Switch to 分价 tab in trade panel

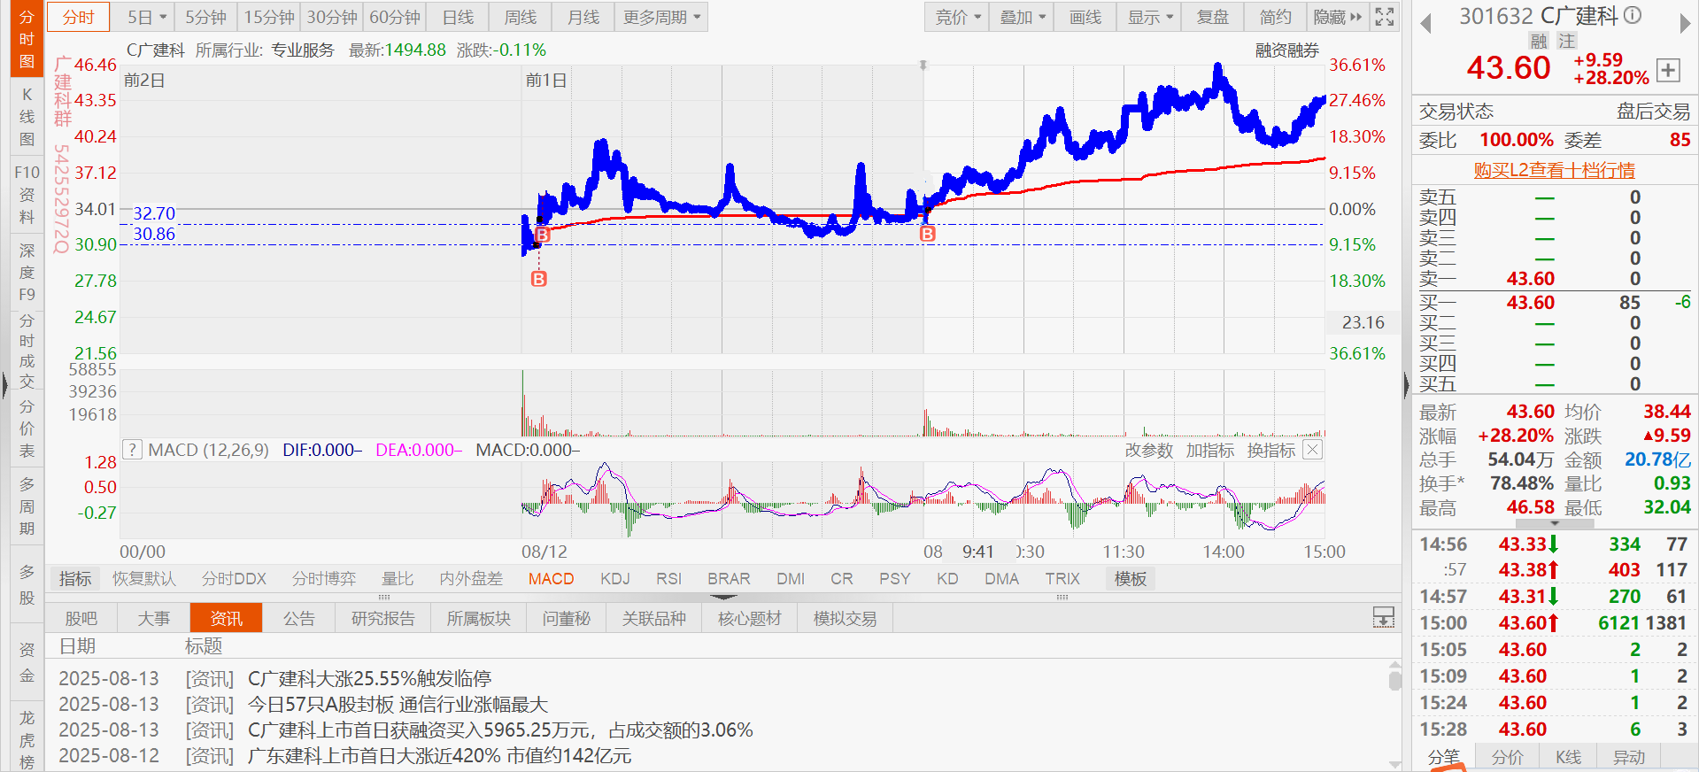[x=1507, y=757]
